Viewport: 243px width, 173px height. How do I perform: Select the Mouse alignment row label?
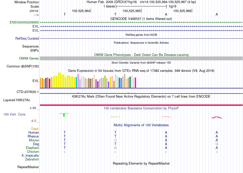pyautogui.click(x=34, y=140)
